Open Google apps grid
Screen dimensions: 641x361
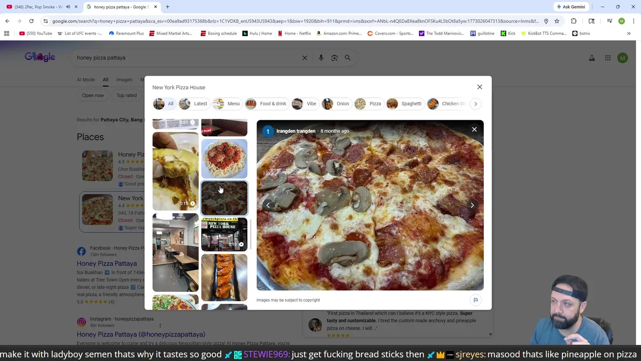point(607,58)
